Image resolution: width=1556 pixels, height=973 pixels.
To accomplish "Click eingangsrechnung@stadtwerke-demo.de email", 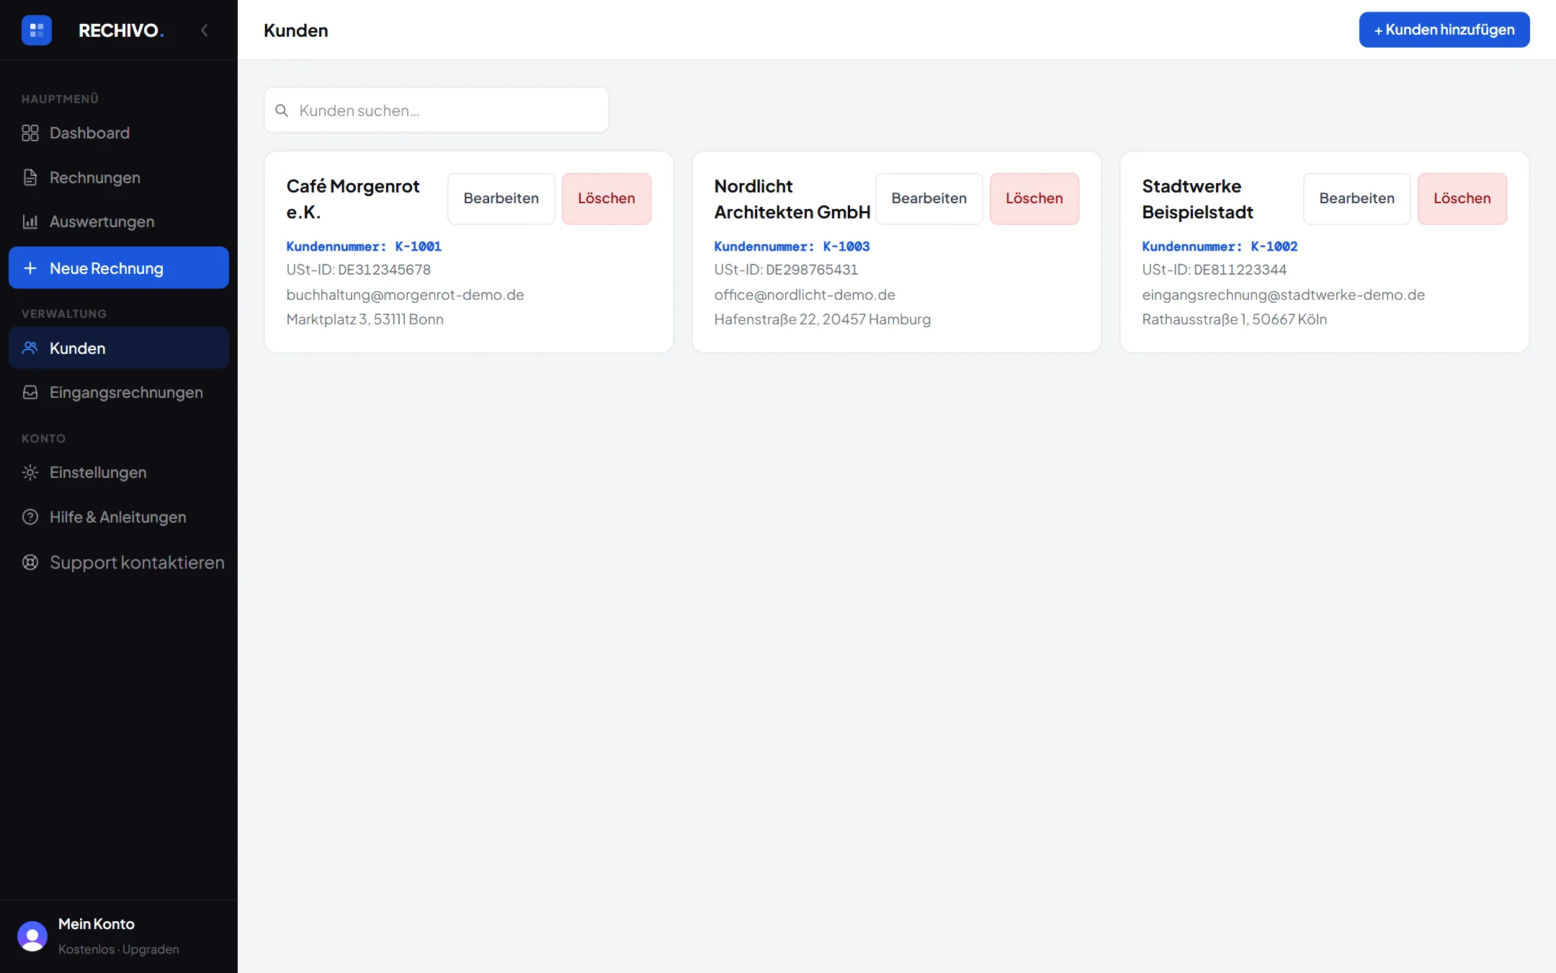I will click(1283, 295).
